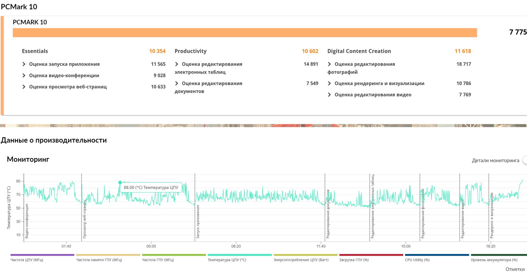Expand the web browsing score row chevron

pyautogui.click(x=24, y=87)
